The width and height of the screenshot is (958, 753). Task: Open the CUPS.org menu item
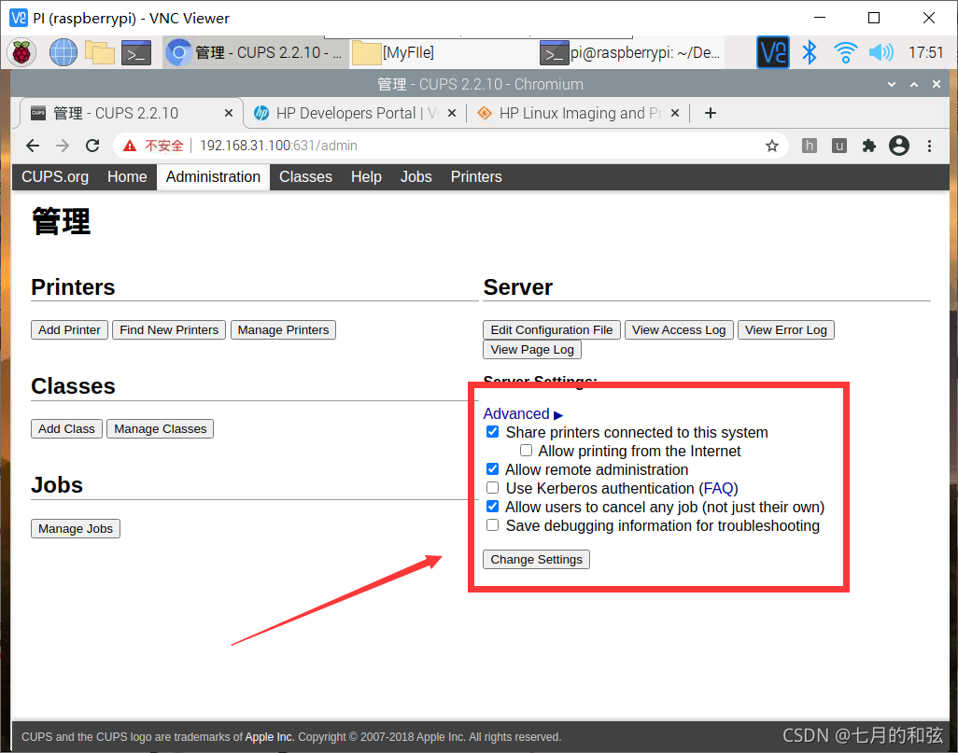55,177
